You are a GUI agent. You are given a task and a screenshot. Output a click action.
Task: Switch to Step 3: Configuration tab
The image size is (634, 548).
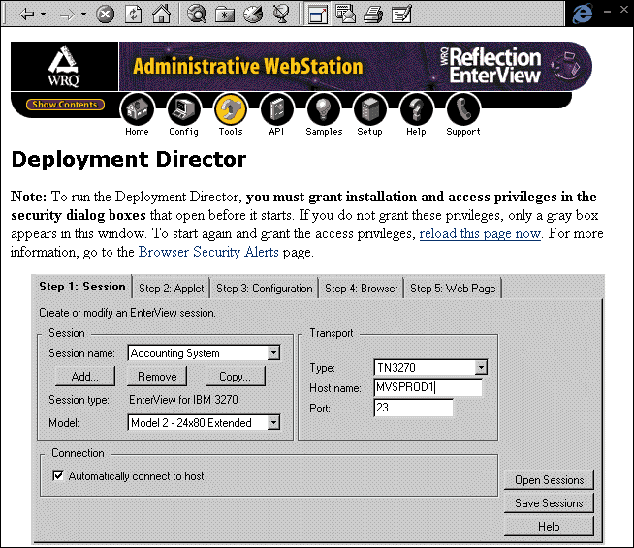(x=264, y=289)
